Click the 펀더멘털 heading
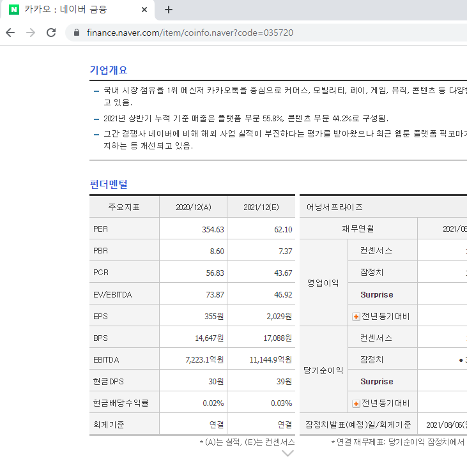 point(109,184)
